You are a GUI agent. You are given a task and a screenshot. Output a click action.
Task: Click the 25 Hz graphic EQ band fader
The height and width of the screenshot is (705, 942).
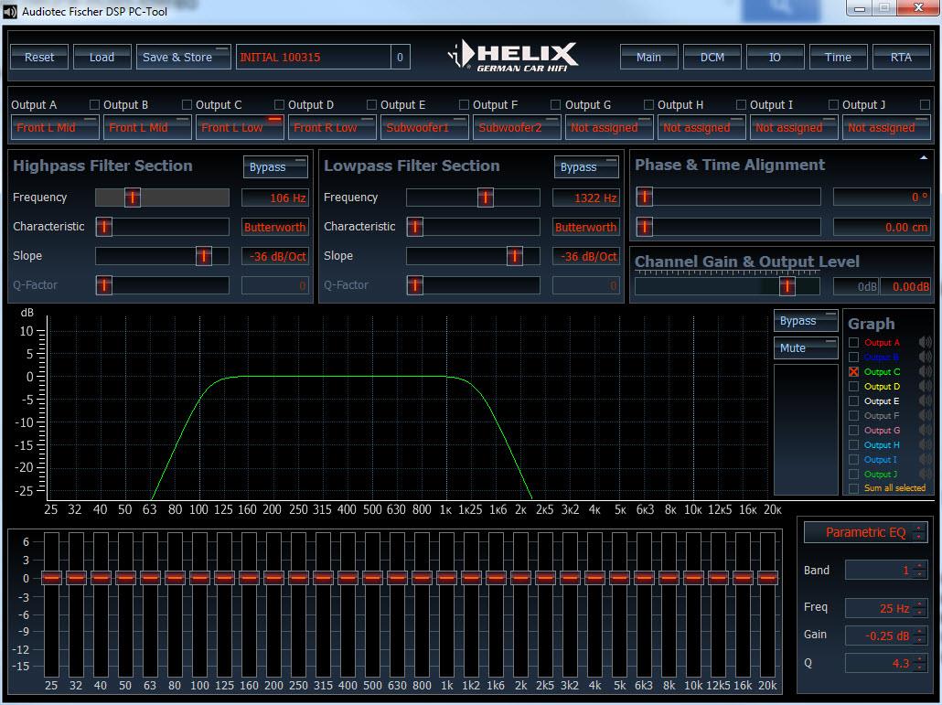pos(51,578)
